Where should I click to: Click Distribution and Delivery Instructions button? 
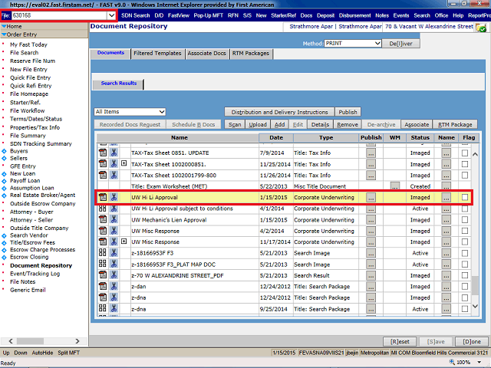[279, 112]
